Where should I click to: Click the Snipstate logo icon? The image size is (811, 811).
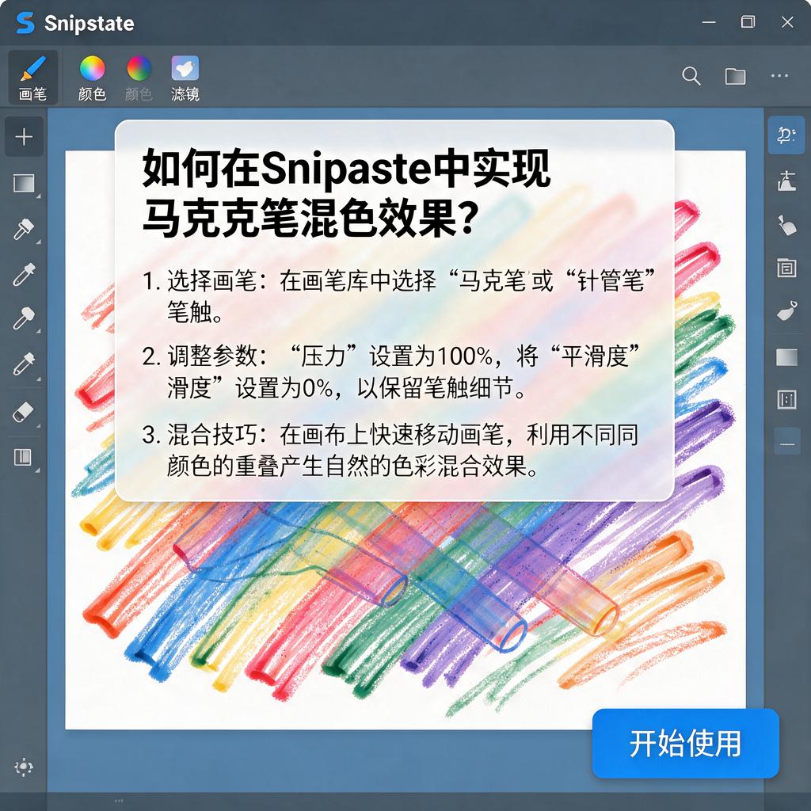click(x=25, y=23)
